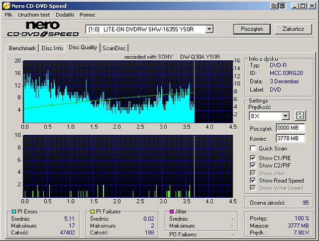Click the Nero CD-DVD Speed logo

pyautogui.click(x=43, y=29)
